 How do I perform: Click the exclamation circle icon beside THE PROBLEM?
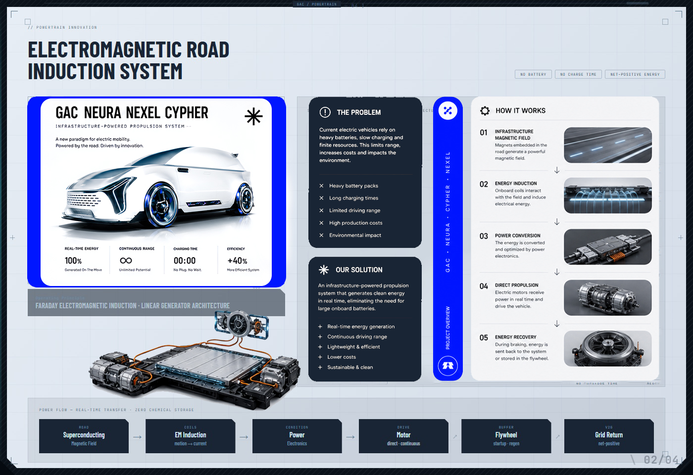click(325, 112)
